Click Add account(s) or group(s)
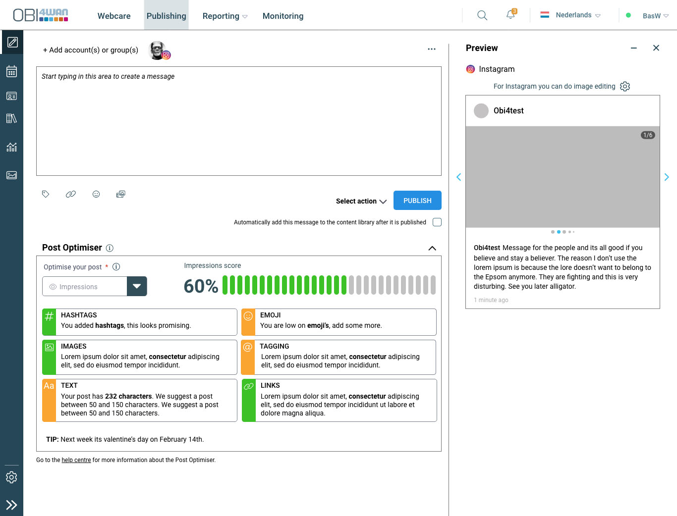 click(91, 50)
